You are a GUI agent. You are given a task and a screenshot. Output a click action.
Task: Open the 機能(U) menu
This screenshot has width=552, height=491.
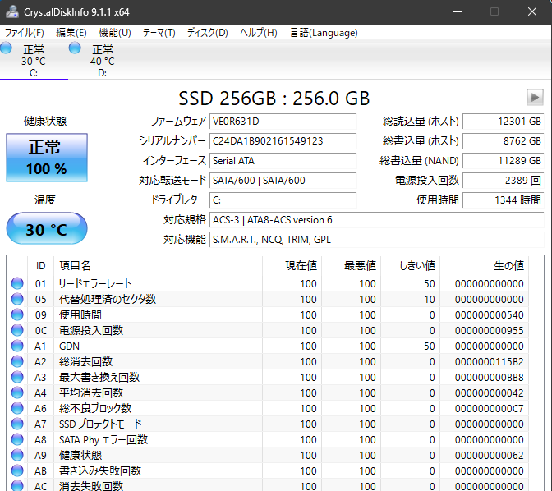click(115, 33)
